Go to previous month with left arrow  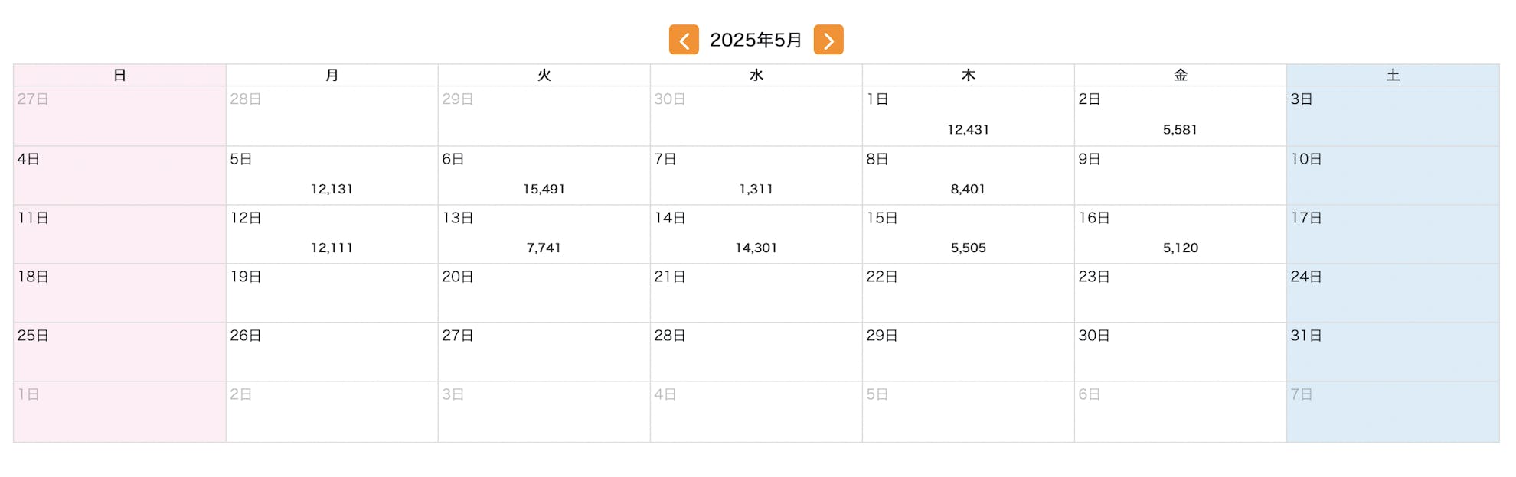pyautogui.click(x=684, y=40)
